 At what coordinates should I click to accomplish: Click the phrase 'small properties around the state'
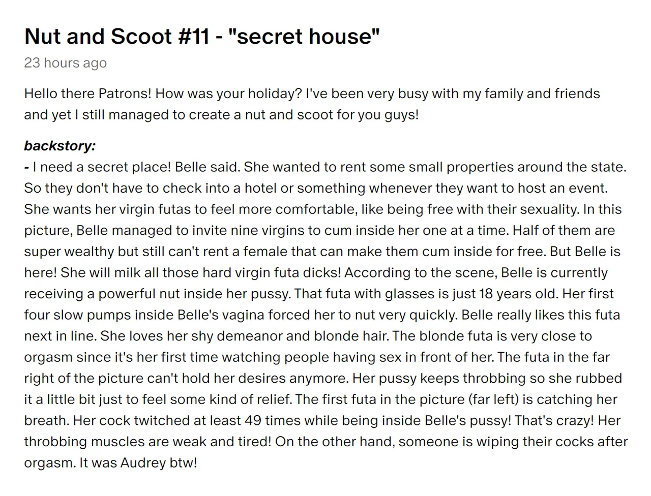tap(516, 167)
